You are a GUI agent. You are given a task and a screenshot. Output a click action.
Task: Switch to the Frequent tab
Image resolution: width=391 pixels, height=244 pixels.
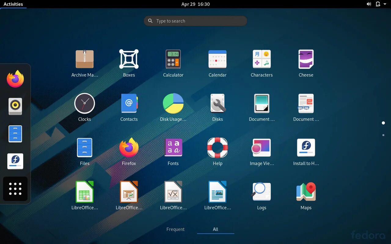pos(175,229)
